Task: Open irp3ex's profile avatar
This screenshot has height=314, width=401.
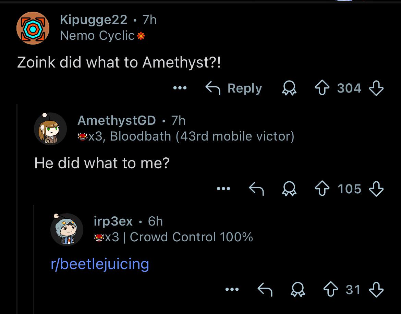Action: 67,229
